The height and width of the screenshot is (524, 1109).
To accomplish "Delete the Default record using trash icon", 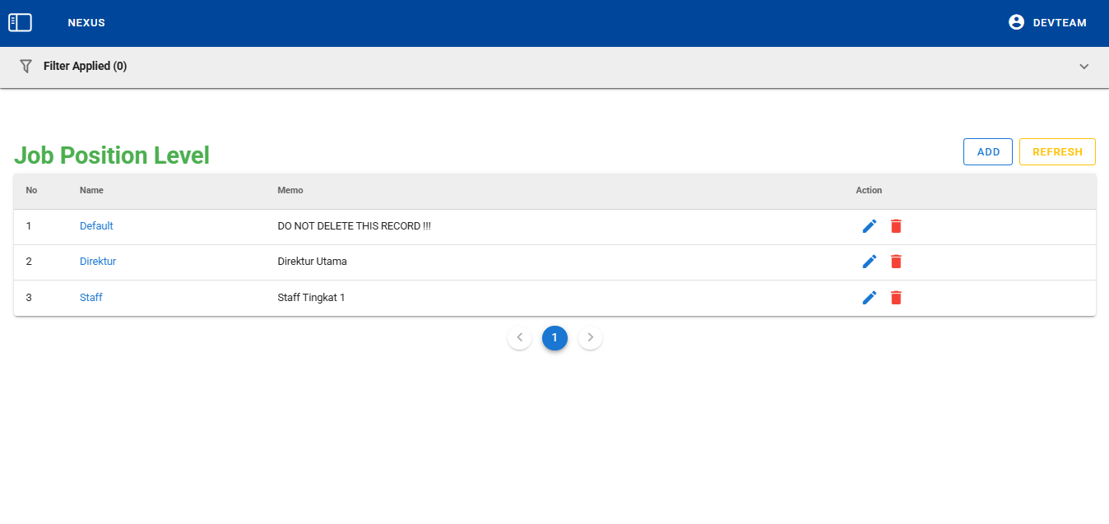I will [x=896, y=226].
